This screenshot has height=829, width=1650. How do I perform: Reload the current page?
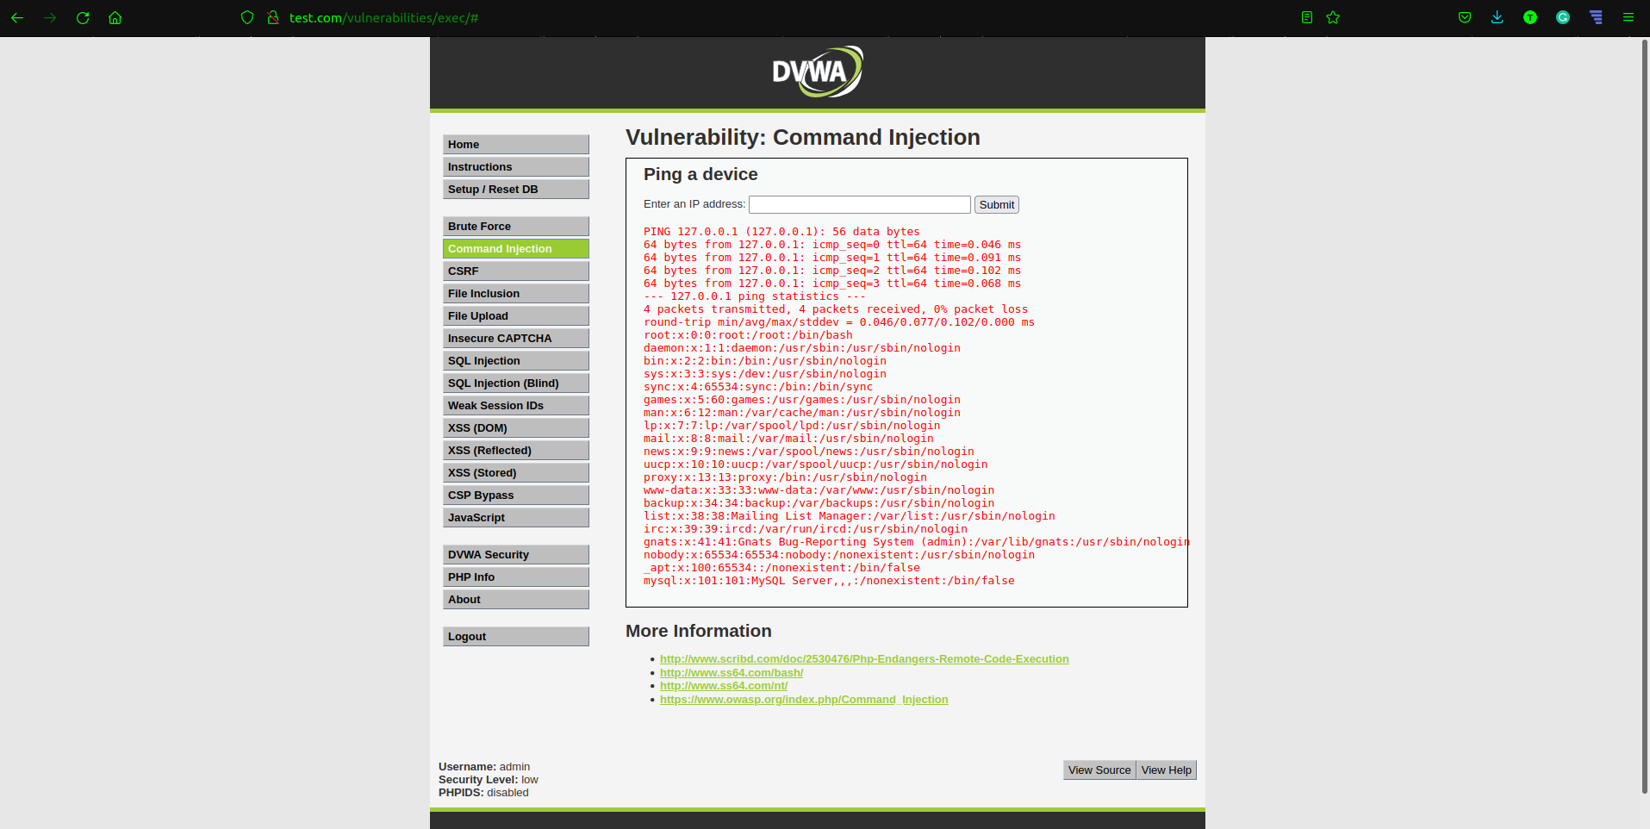(x=83, y=17)
